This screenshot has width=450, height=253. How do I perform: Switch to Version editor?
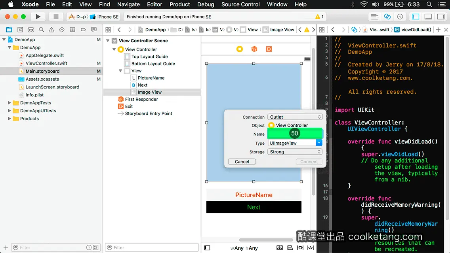[400, 17]
